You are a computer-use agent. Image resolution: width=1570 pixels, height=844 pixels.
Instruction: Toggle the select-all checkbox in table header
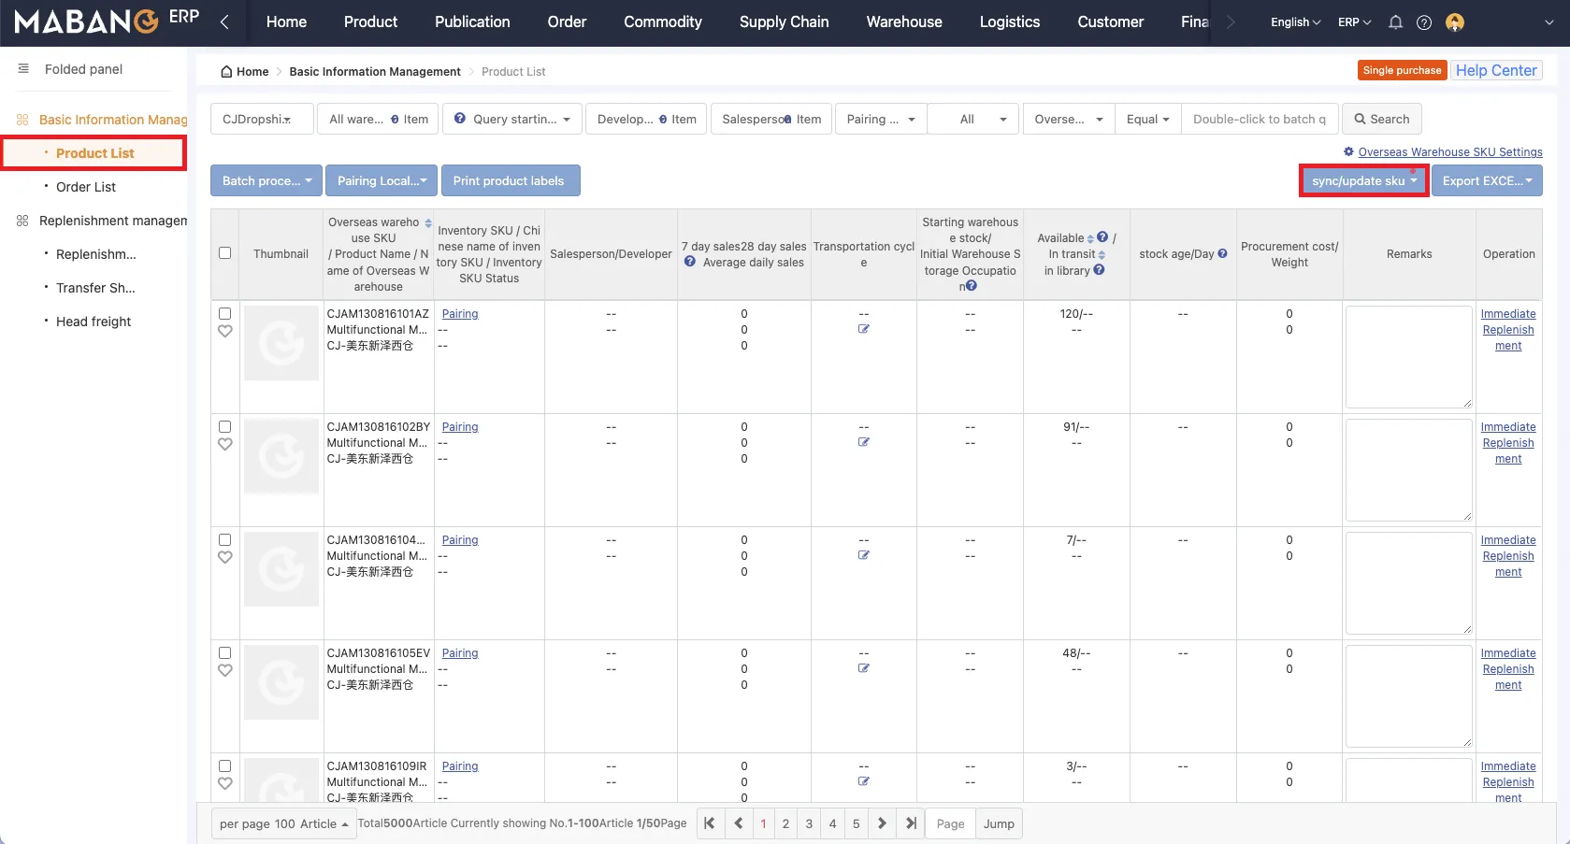[x=224, y=253]
